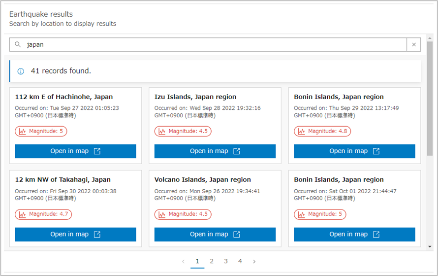This screenshot has width=438, height=276.
Task: Switch to results page 2
Action: (x=212, y=261)
